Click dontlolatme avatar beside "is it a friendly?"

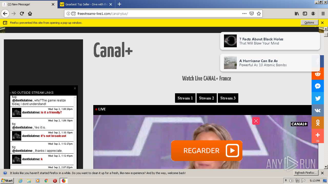point(17,112)
